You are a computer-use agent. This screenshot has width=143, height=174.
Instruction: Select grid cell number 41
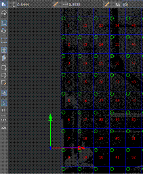(117, 157)
